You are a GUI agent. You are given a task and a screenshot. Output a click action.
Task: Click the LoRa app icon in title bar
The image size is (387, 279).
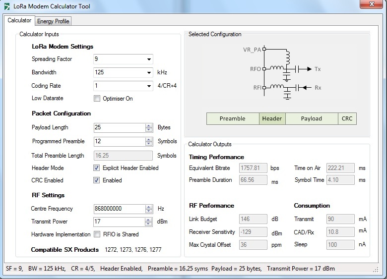tap(6, 6)
